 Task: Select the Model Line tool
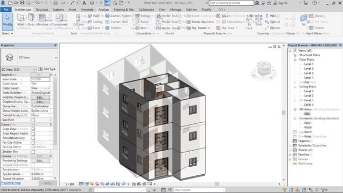(167, 22)
